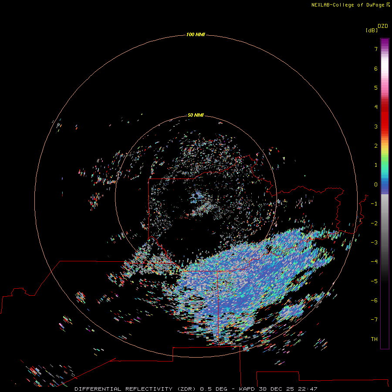Click the blue zero band of the color scale
This screenshot has width=392, height=392.
point(385,186)
